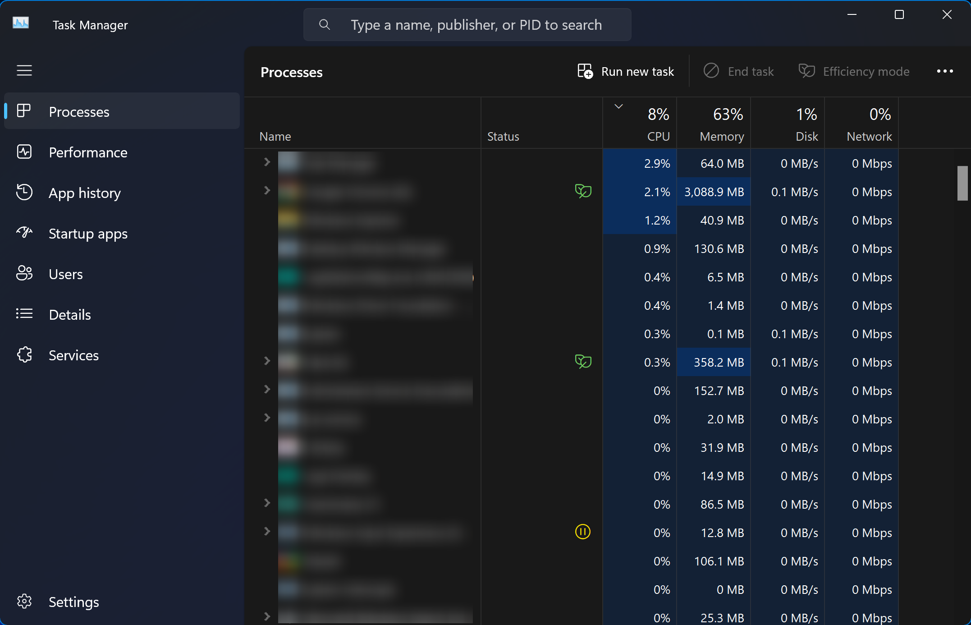Click yellow suspended pause status icon
The image size is (971, 625).
point(582,532)
